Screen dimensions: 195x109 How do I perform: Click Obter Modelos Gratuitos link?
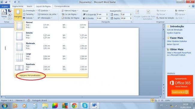177,41
